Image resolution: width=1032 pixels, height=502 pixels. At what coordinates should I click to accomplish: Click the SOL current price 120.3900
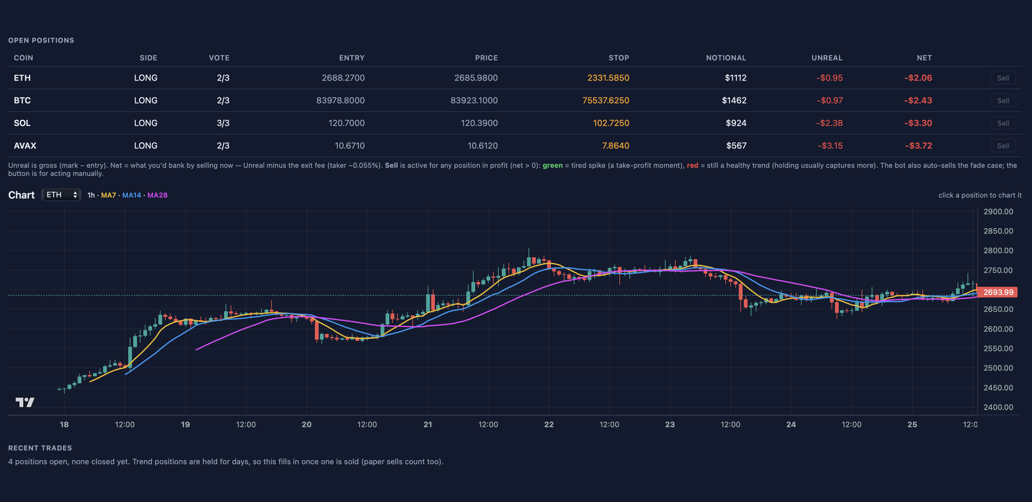click(479, 123)
